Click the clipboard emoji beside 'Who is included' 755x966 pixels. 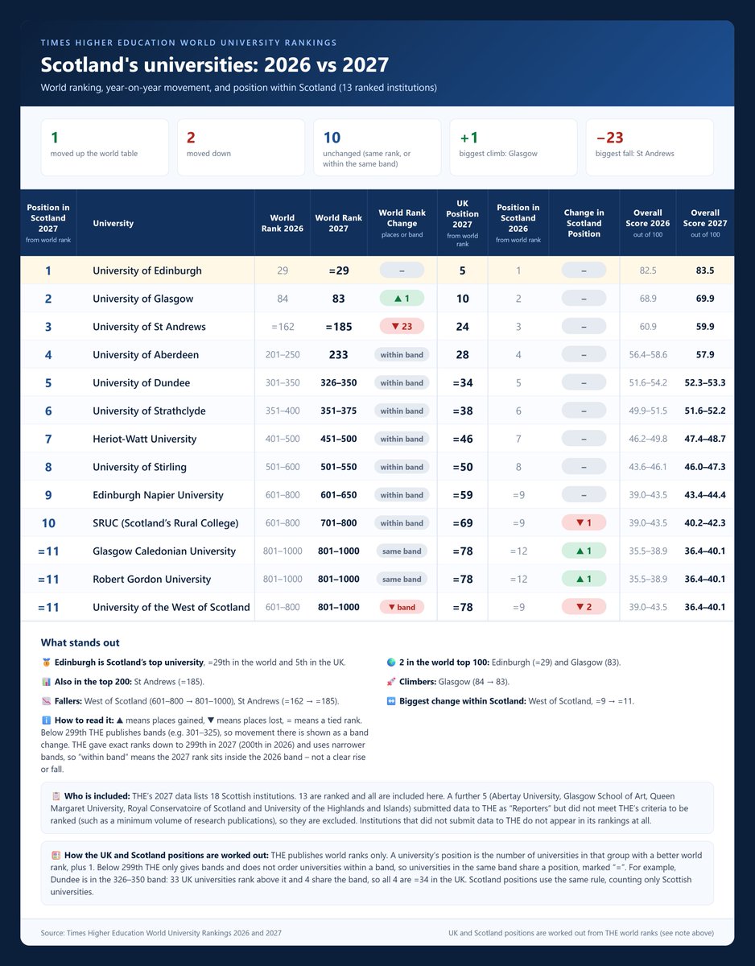56,795
